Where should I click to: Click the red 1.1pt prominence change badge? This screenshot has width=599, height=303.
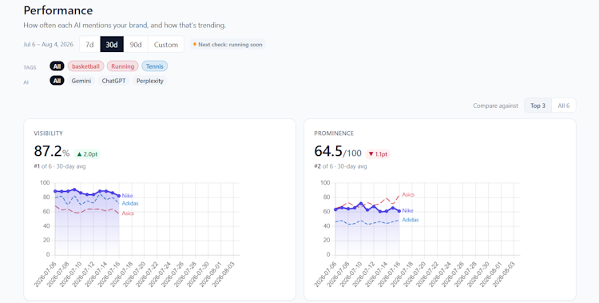[x=378, y=153]
